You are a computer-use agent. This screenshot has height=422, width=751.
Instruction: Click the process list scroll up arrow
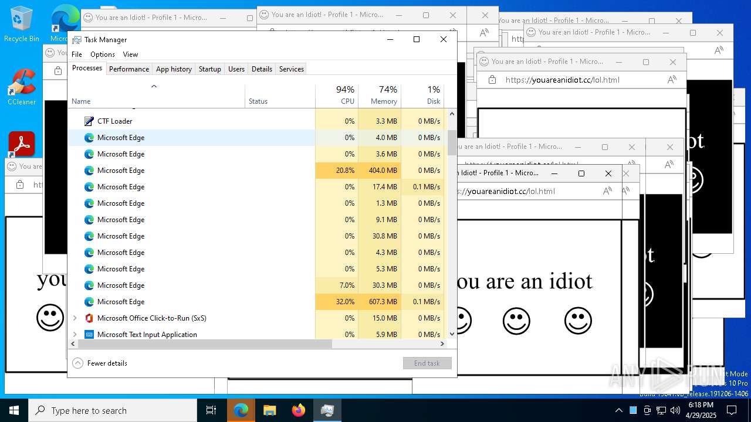pos(452,114)
